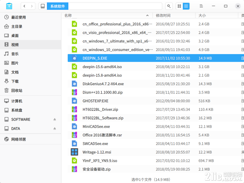This screenshot has width=244, height=183.
Task: Open 最近使用 in sidebar
Action: click(x=30, y=17)
